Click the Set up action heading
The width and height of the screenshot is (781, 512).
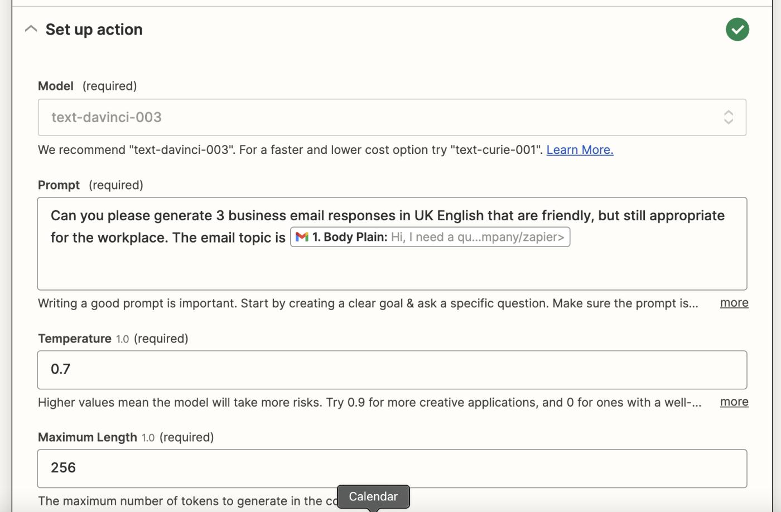[x=94, y=30]
